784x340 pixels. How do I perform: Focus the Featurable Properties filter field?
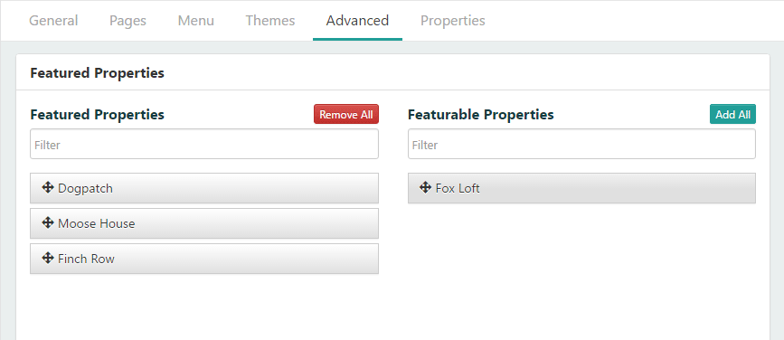pyautogui.click(x=581, y=145)
